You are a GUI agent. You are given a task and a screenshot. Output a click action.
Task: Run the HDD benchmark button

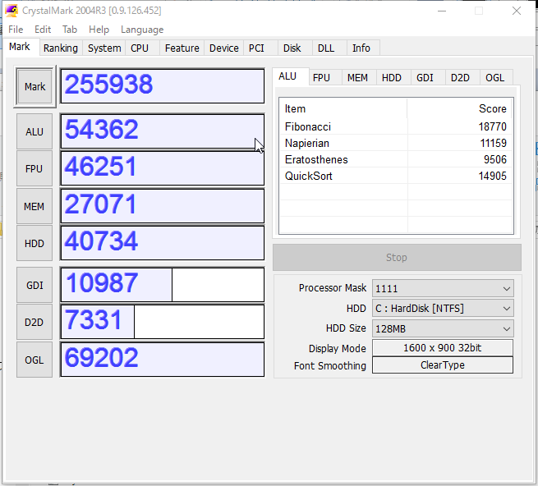pos(34,243)
